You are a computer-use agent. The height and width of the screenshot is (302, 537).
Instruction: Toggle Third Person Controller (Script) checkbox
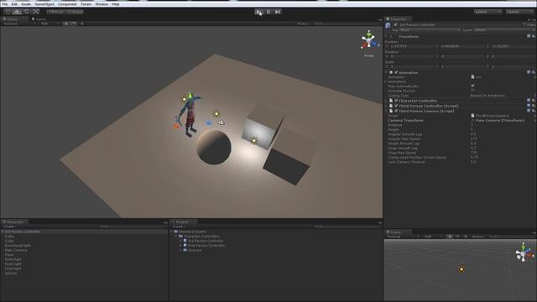click(x=396, y=106)
